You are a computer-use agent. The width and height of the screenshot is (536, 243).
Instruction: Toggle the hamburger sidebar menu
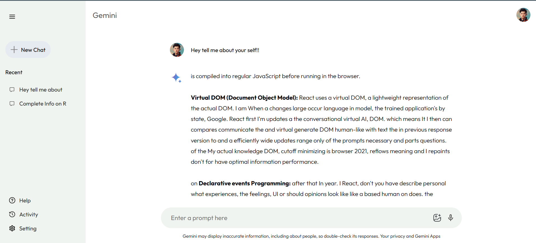pos(12,17)
